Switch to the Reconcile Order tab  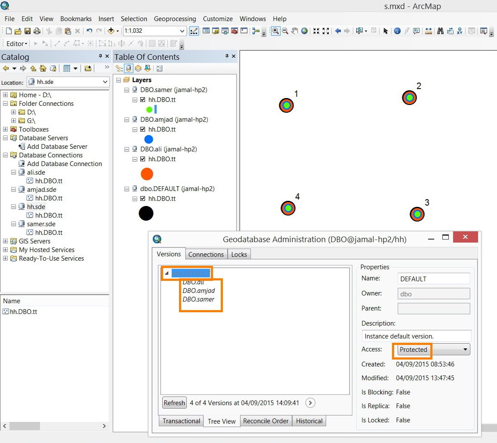[265, 421]
